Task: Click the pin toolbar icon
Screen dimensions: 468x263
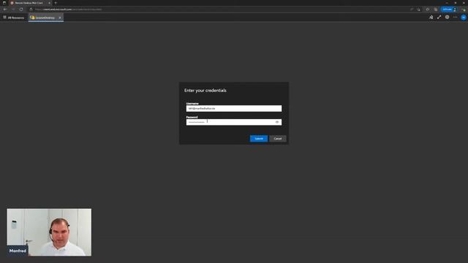Action: [431, 18]
